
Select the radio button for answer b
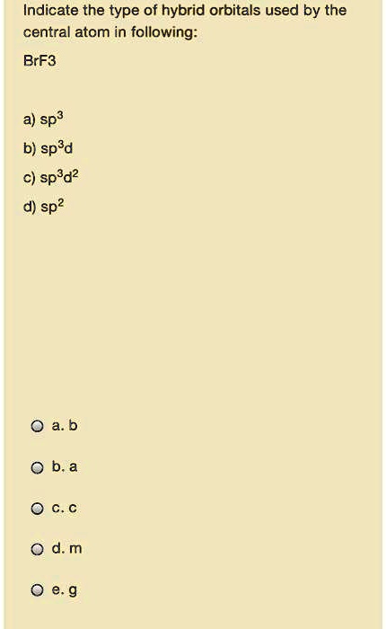coord(37,468)
